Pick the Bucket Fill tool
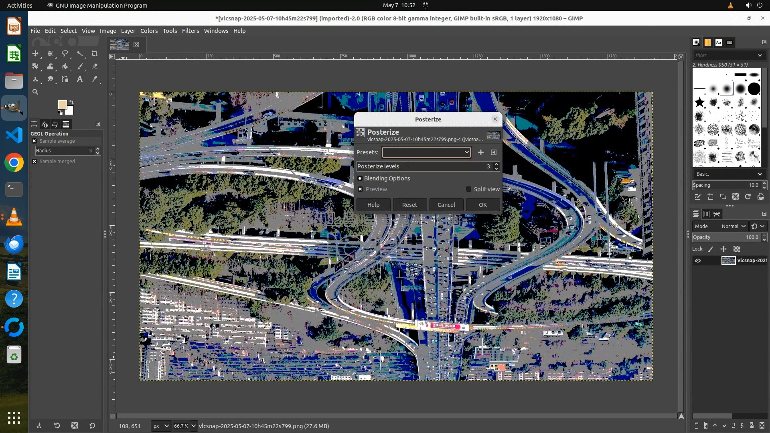Screen dimensions: 770x433 (x=65, y=67)
